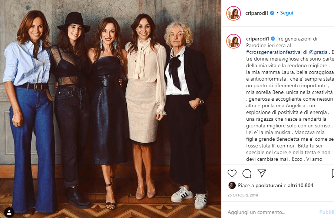The height and width of the screenshot is (218, 334).
Task: Click the group photo of five women
Action: tap(110, 109)
